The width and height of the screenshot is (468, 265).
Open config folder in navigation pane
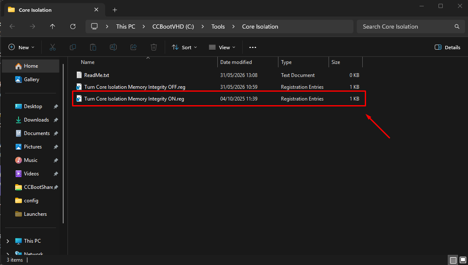coord(31,201)
